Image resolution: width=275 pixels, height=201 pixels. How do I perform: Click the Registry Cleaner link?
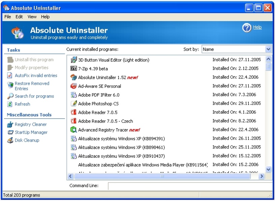click(x=31, y=125)
